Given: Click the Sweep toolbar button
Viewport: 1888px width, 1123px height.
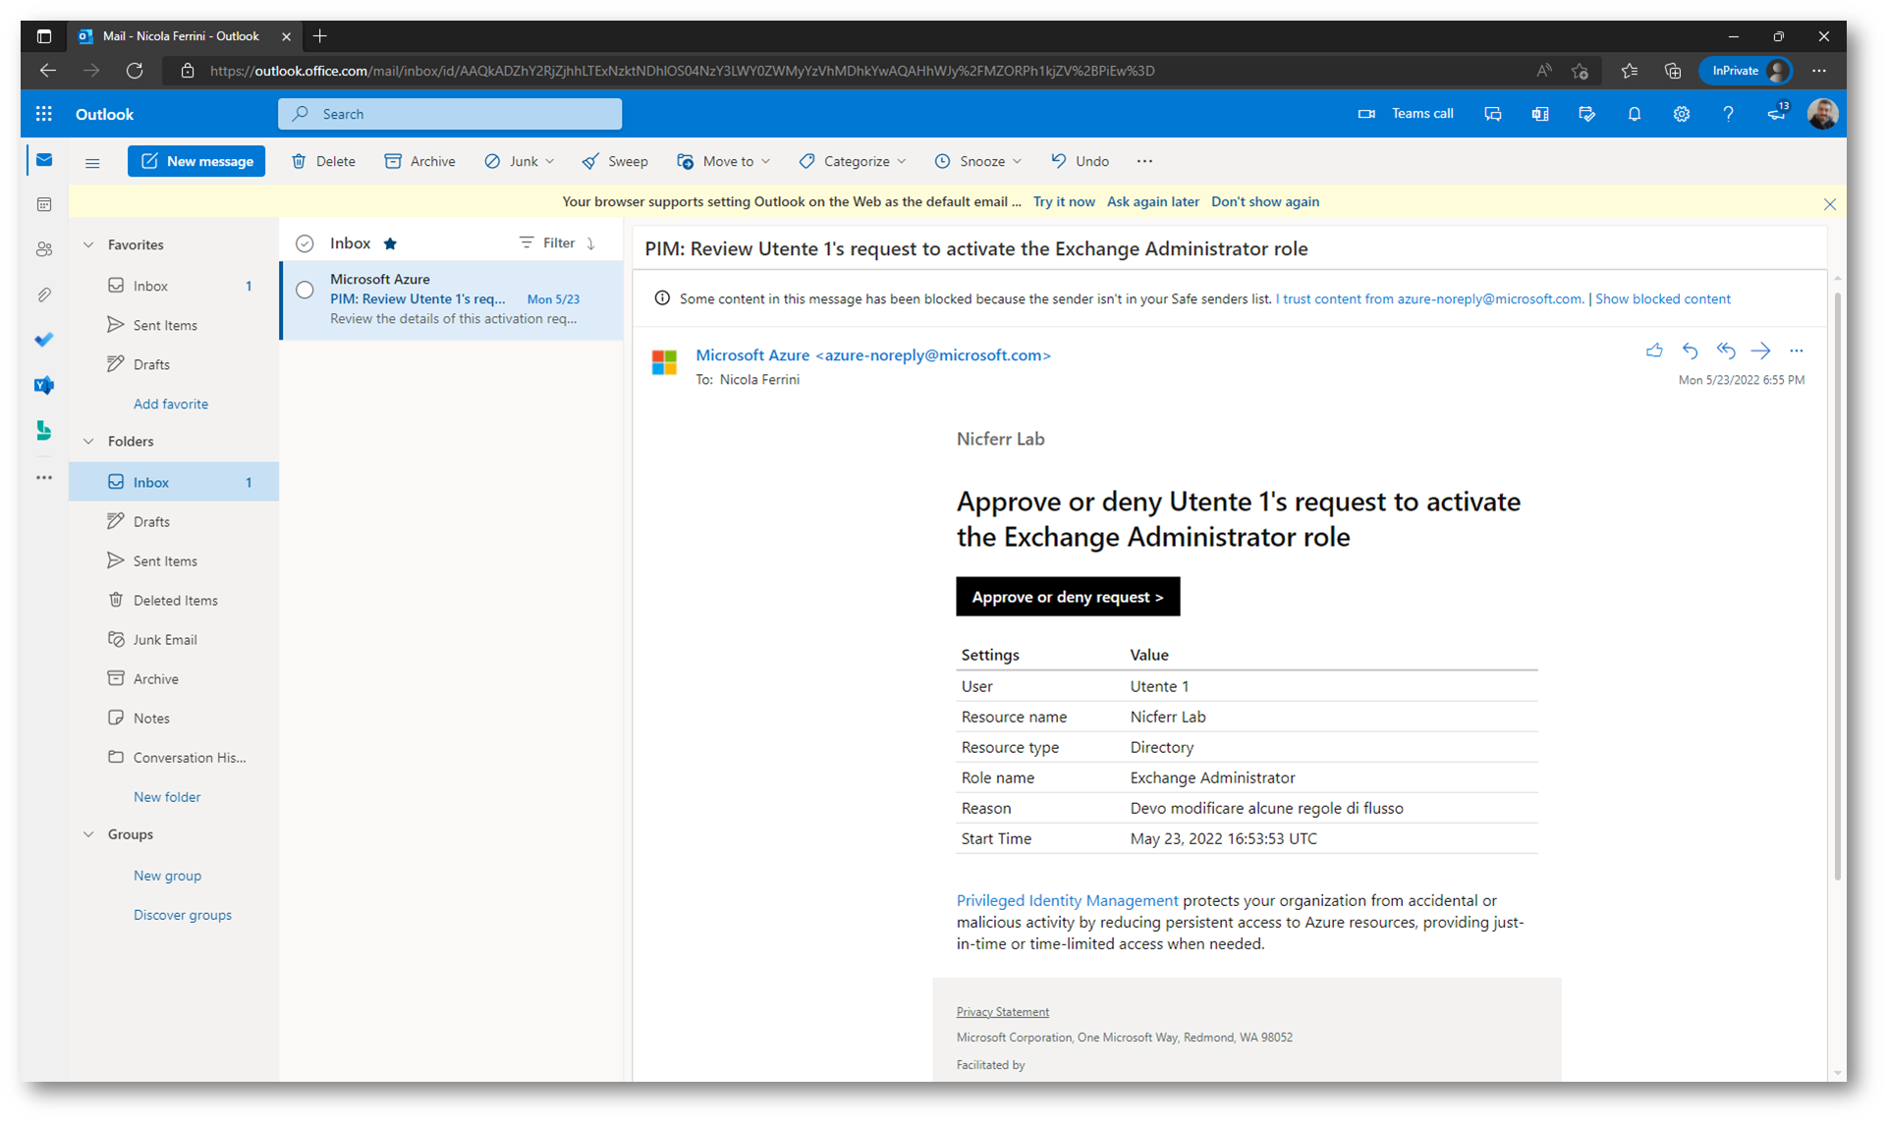Looking at the screenshot, I should click(x=615, y=161).
